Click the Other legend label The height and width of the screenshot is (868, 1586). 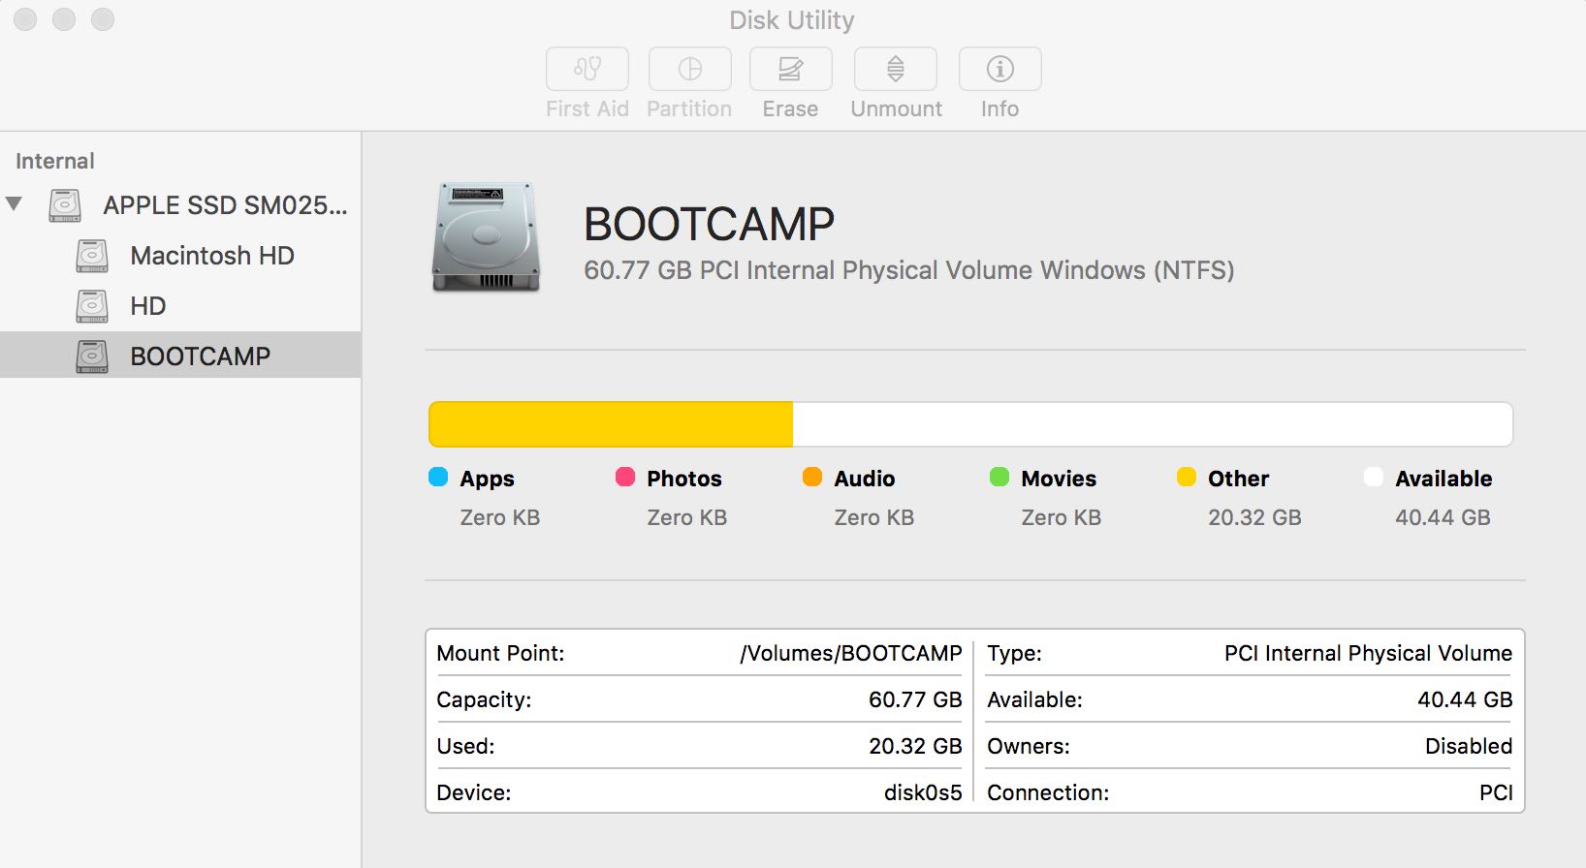click(1239, 479)
